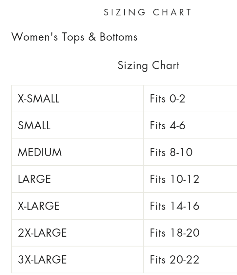Image resolution: width=237 pixels, height=275 pixels.
Task: Select the Fits 14-16 cell
Action: click(174, 206)
